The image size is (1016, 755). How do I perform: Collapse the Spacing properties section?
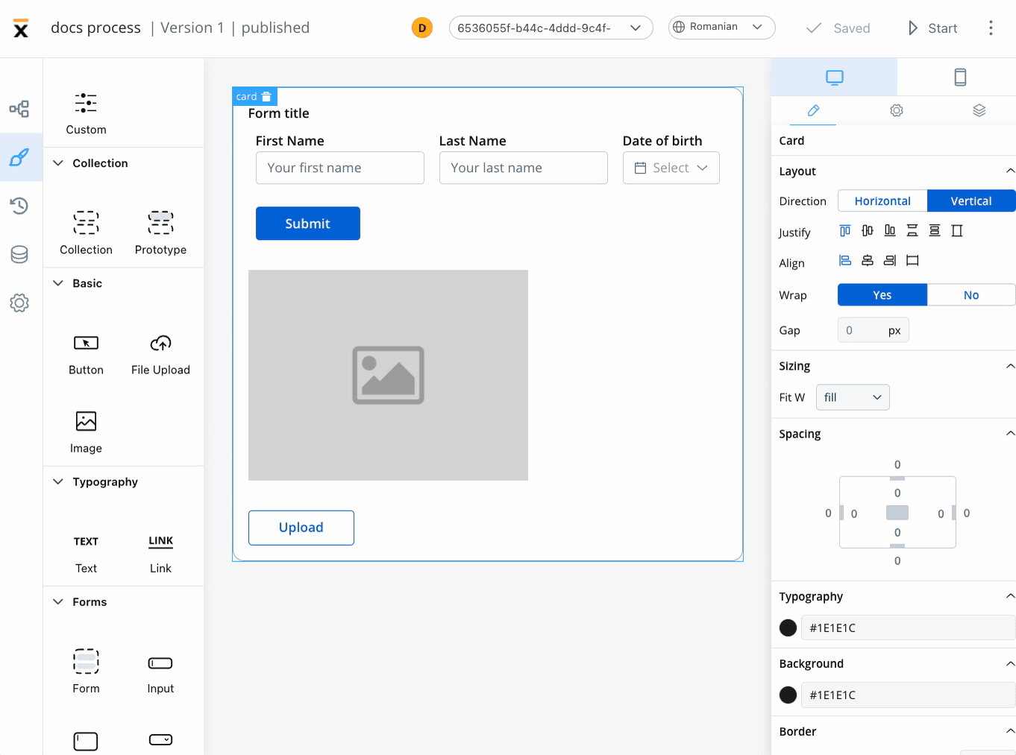pyautogui.click(x=1010, y=433)
